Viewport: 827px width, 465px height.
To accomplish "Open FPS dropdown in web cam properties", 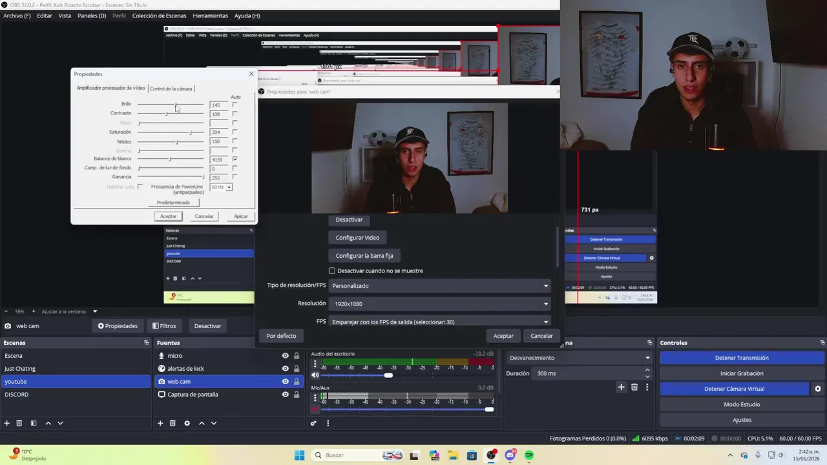I will (440, 322).
